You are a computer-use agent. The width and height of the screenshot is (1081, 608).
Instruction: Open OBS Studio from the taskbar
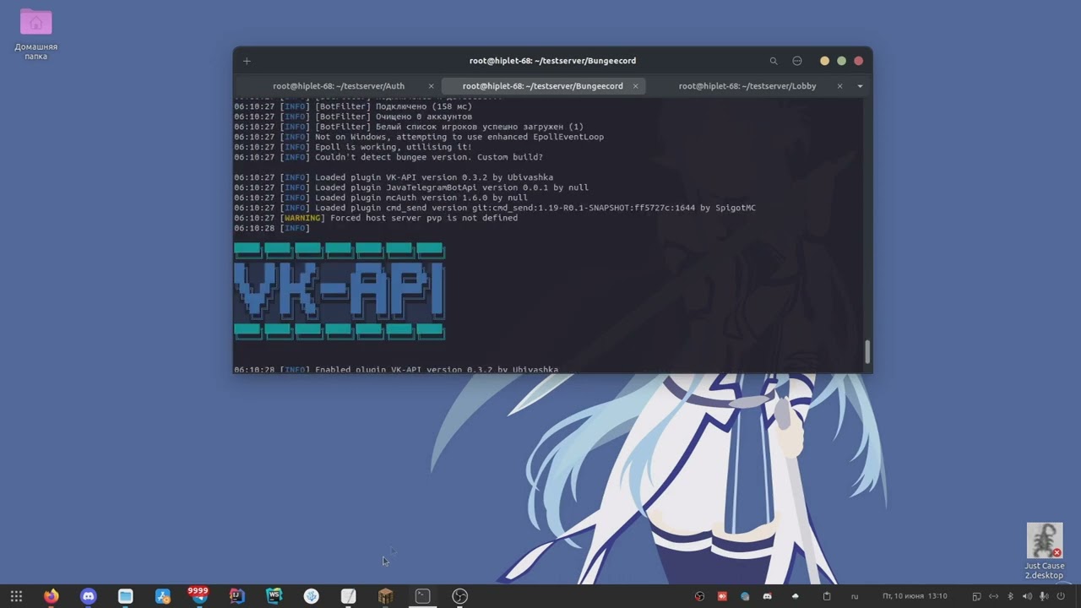[x=460, y=596]
